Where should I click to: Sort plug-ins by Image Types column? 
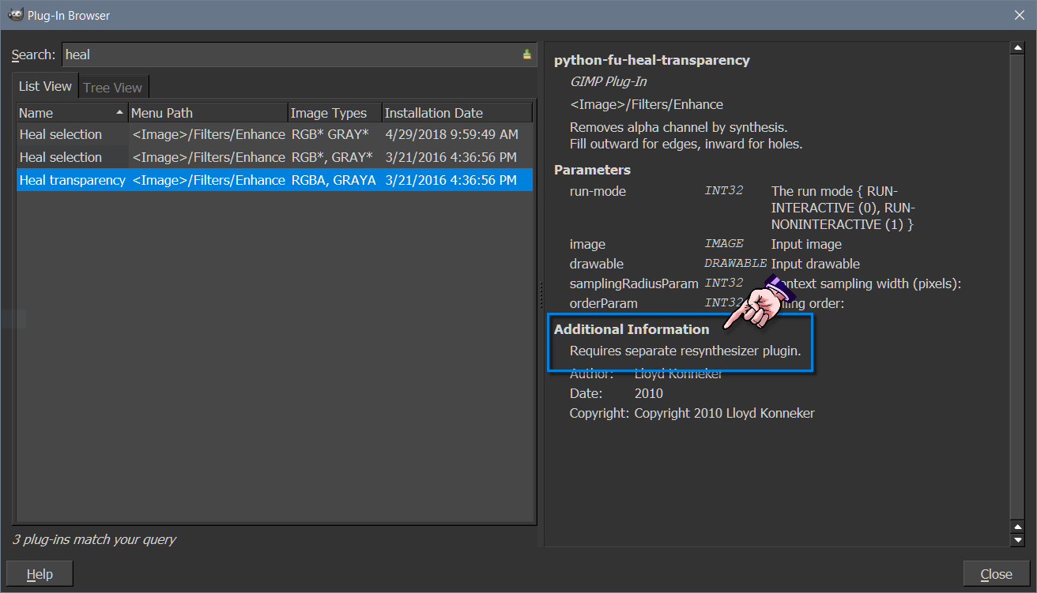point(333,111)
